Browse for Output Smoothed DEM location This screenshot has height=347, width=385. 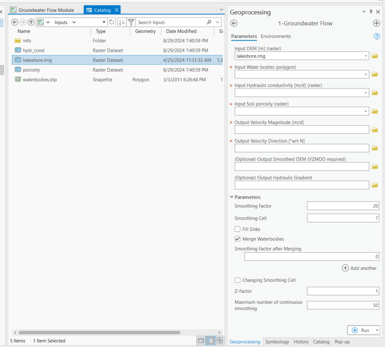coord(375,167)
